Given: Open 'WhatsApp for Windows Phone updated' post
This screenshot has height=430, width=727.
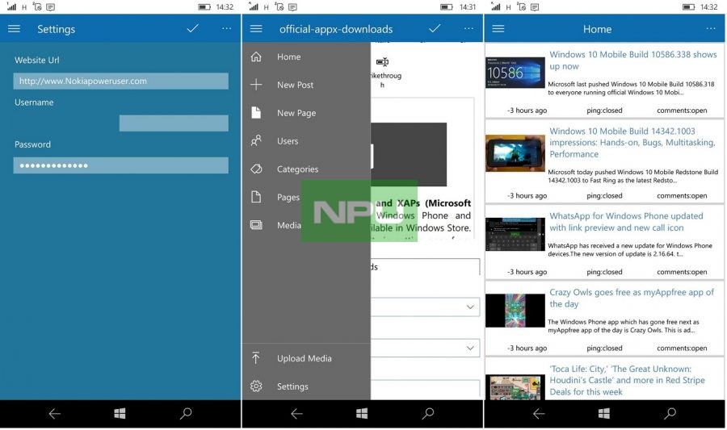Looking at the screenshot, I should [626, 222].
